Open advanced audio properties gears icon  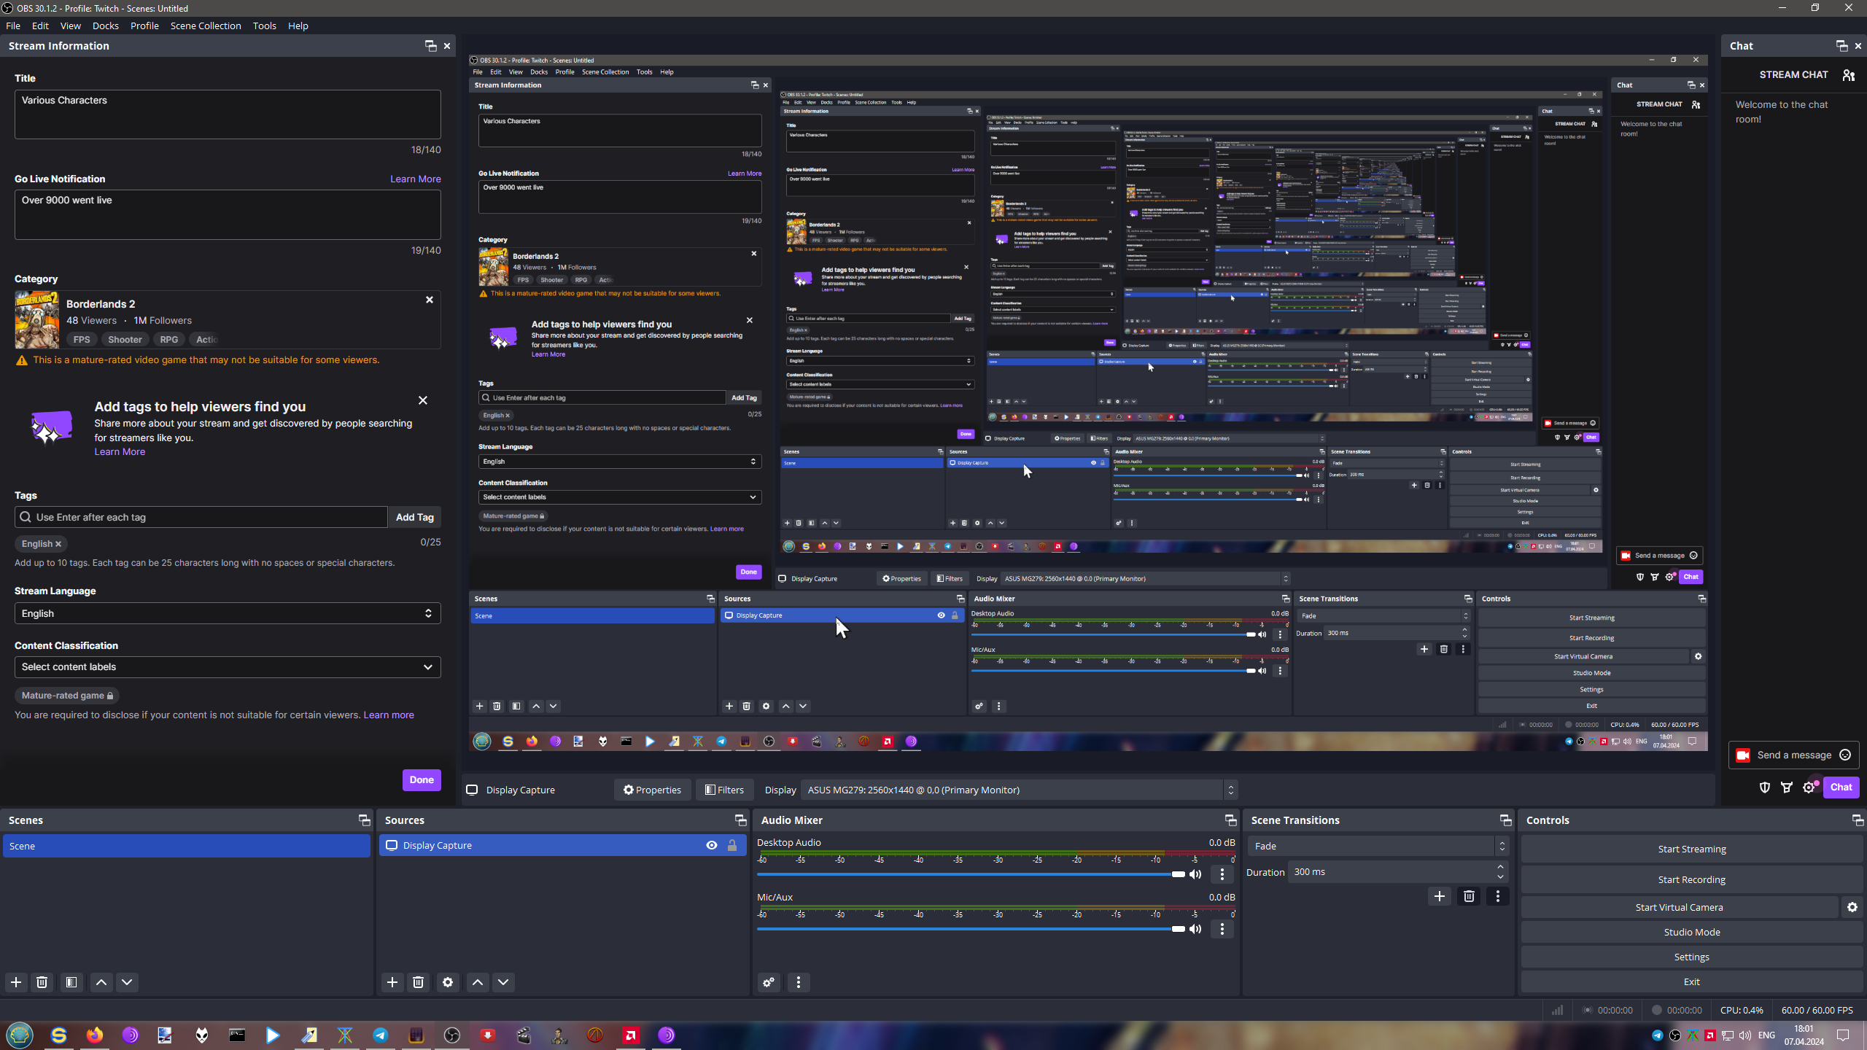pyautogui.click(x=769, y=982)
